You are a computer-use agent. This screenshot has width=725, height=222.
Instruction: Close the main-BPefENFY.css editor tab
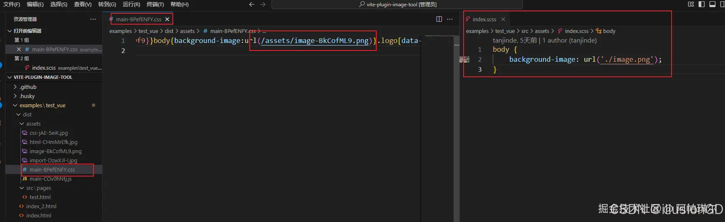167,19
